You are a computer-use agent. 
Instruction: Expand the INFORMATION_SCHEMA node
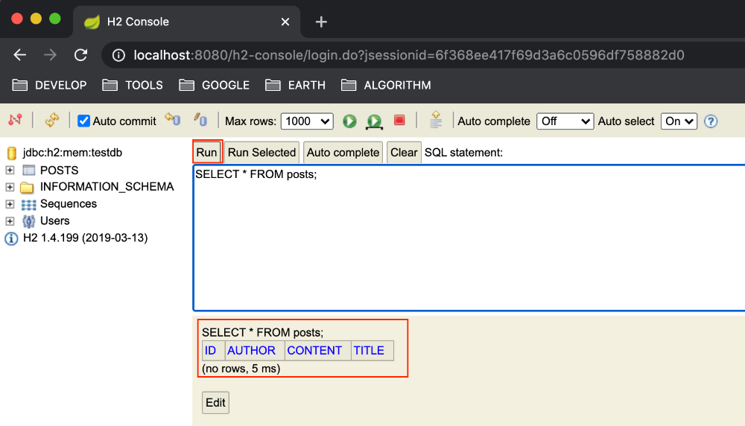point(10,187)
